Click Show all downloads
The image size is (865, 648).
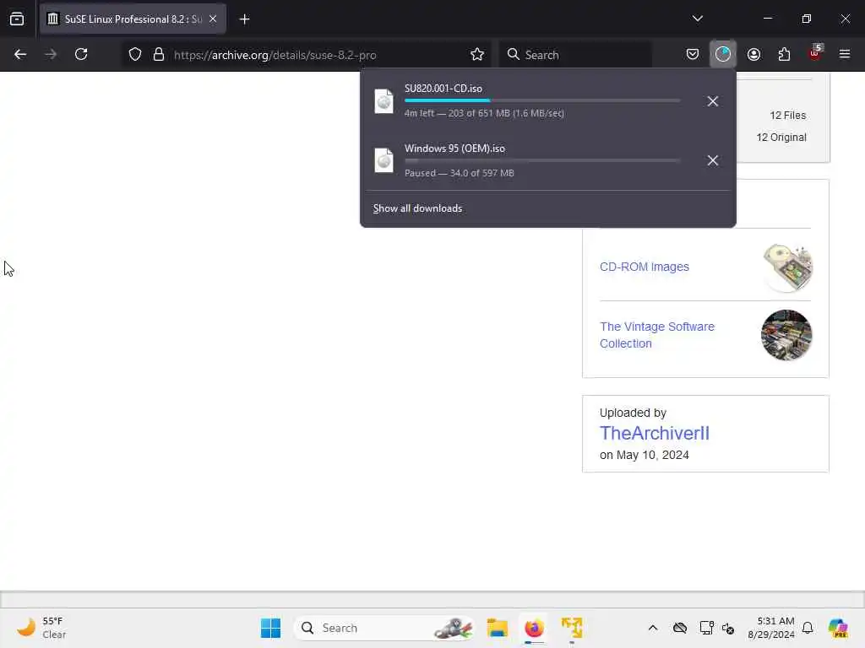pos(417,208)
